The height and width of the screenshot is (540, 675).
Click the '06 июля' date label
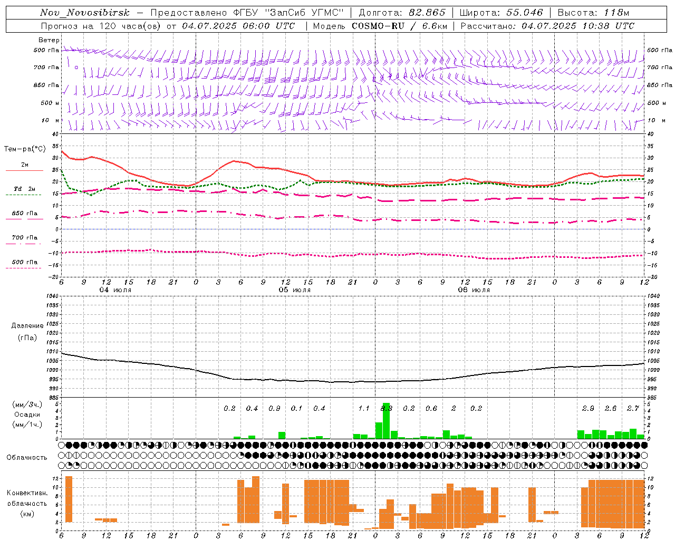point(474,290)
